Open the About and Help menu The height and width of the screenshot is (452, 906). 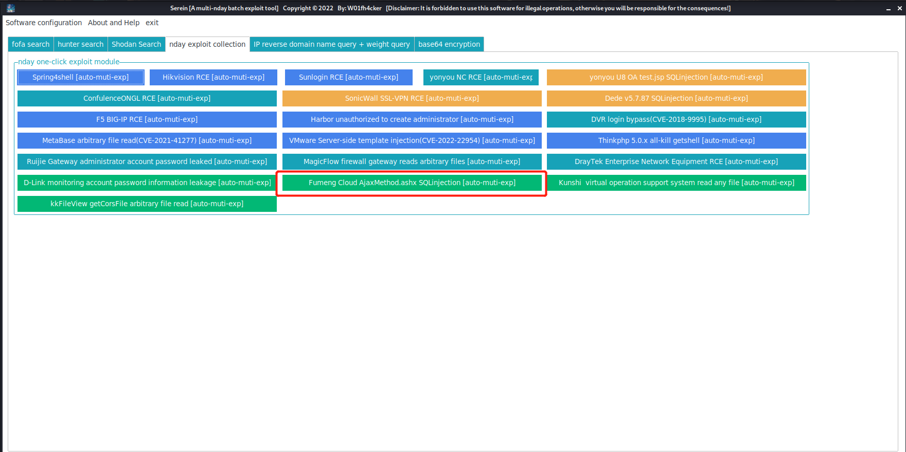[x=114, y=23]
